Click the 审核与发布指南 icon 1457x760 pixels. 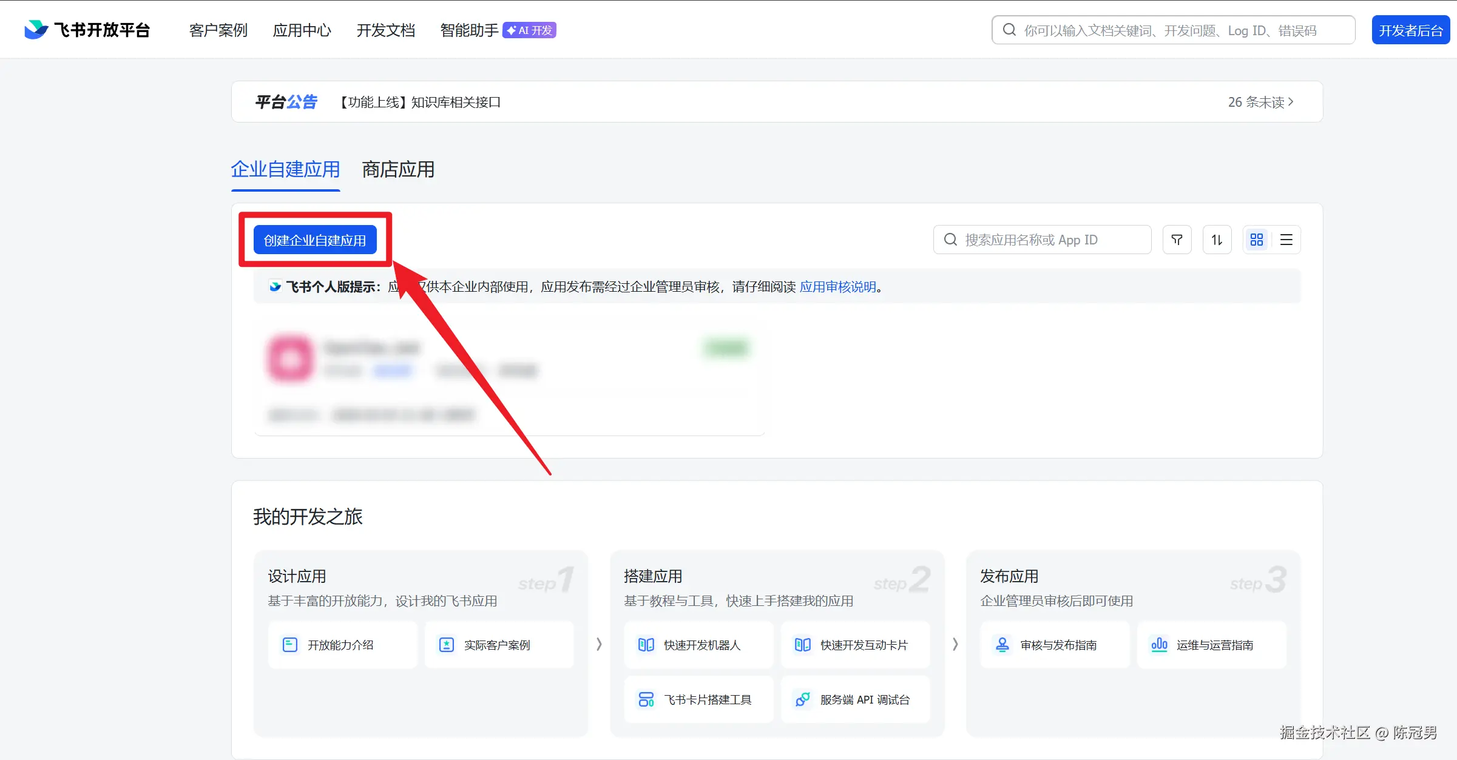(1002, 645)
